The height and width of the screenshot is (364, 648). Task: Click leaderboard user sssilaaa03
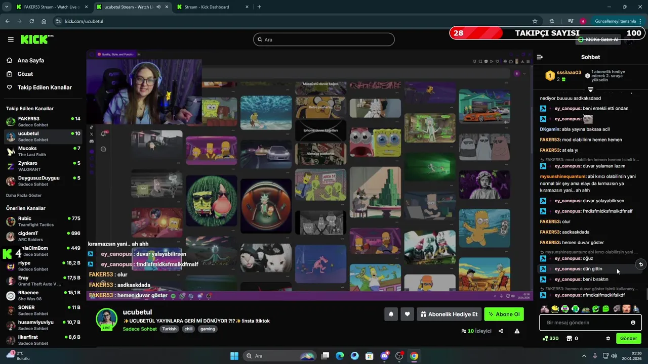click(569, 72)
